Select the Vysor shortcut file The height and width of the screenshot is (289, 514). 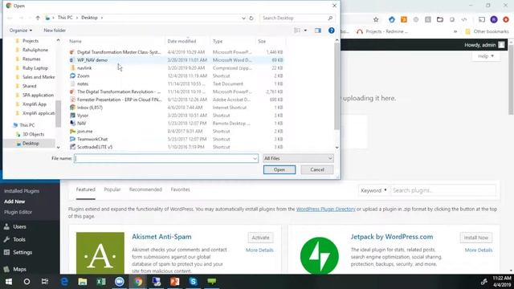(x=83, y=116)
